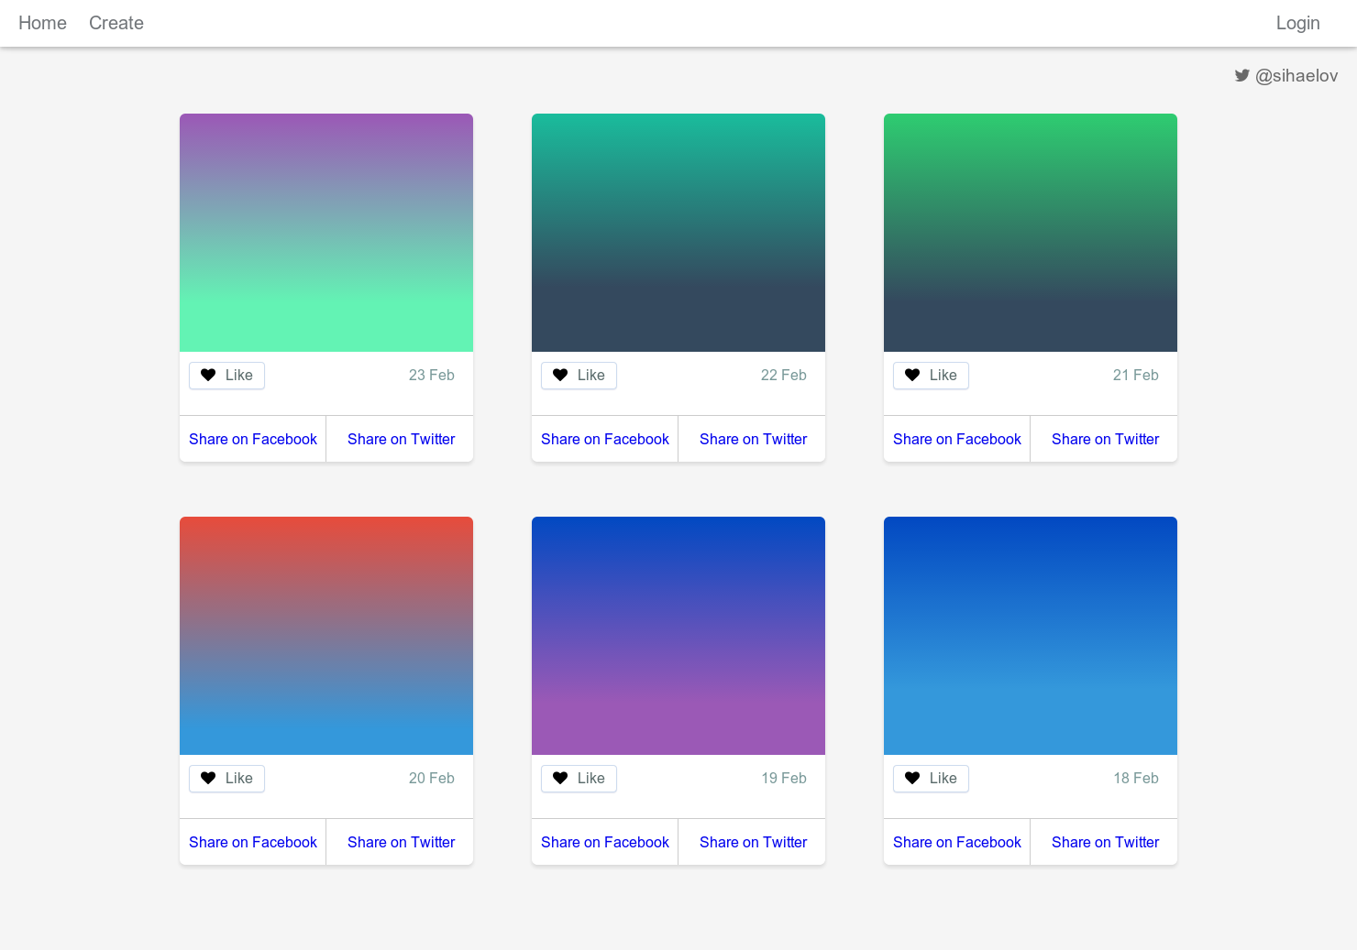Click the Twitter bird icon beside @sihaelov
This screenshot has height=950, width=1357.
click(x=1242, y=75)
